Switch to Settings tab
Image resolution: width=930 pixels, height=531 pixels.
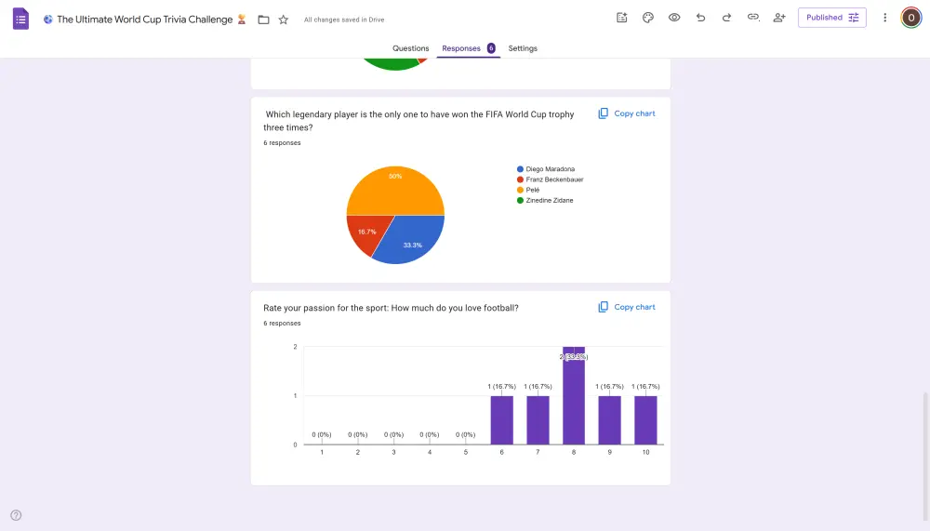523,48
